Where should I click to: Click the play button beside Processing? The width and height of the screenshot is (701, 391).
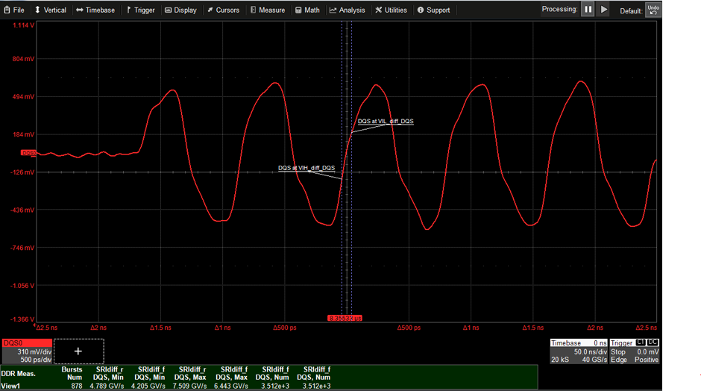(x=604, y=10)
